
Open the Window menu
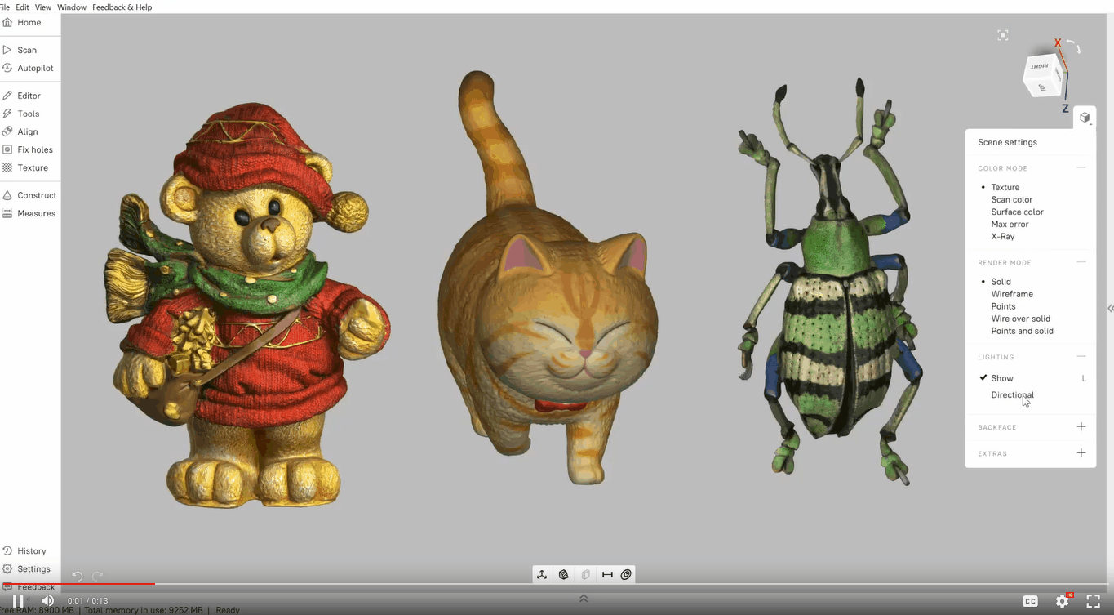pyautogui.click(x=72, y=7)
